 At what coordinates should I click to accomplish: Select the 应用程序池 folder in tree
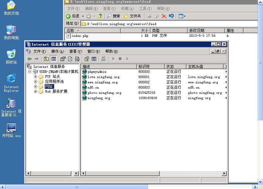pos(54,81)
